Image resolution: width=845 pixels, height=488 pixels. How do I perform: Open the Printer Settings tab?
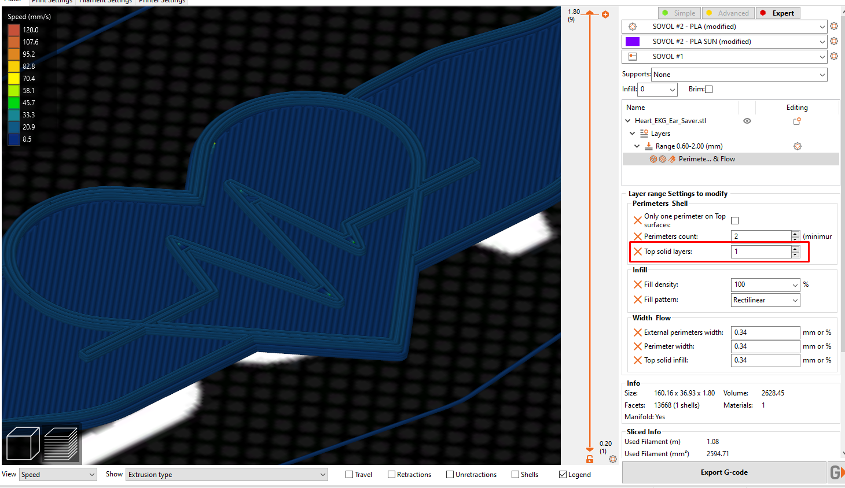(162, 2)
